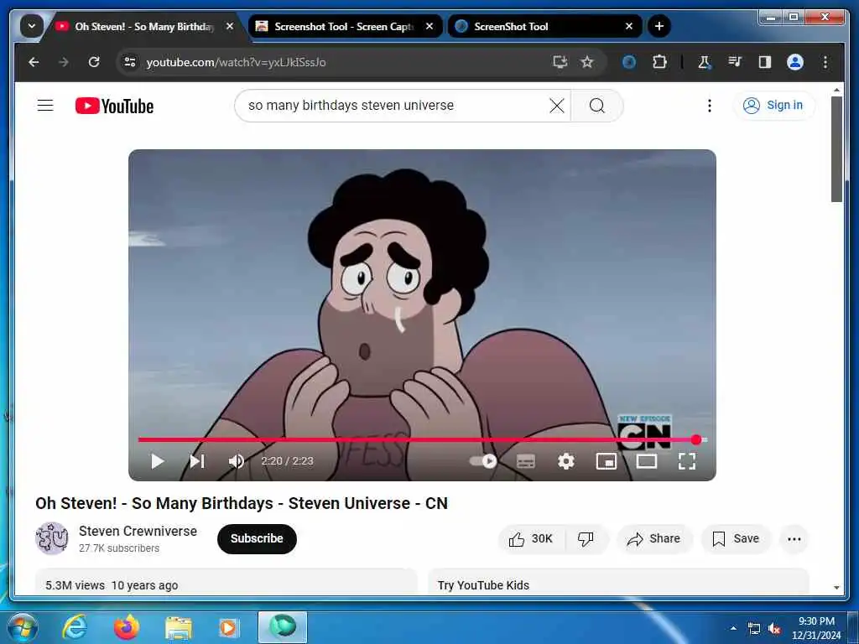This screenshot has width=859, height=644.
Task: Launch Firefox from the taskbar
Action: tap(127, 627)
